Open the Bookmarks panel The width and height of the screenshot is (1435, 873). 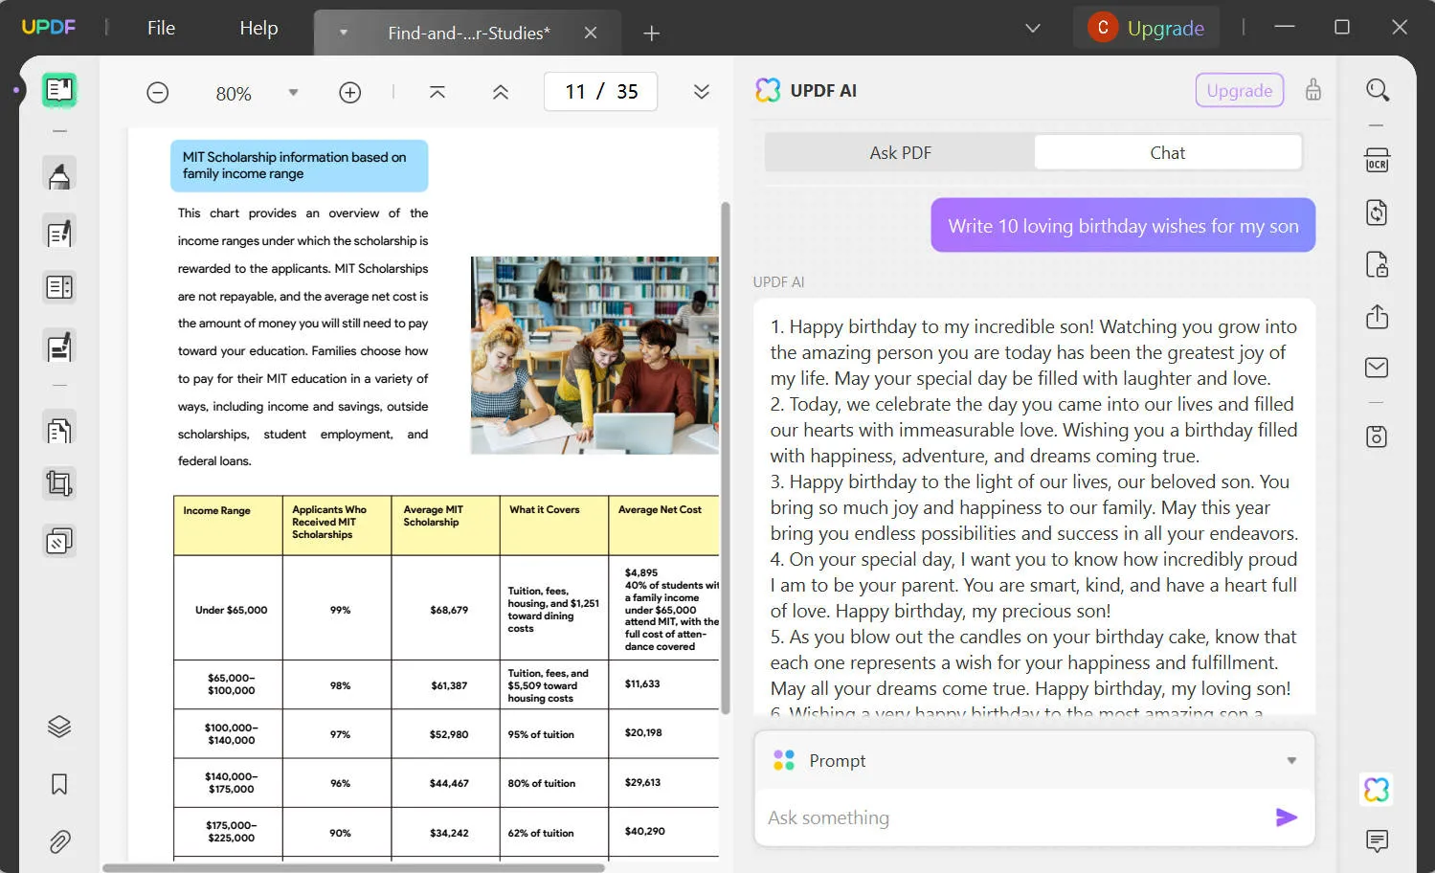coord(59,785)
